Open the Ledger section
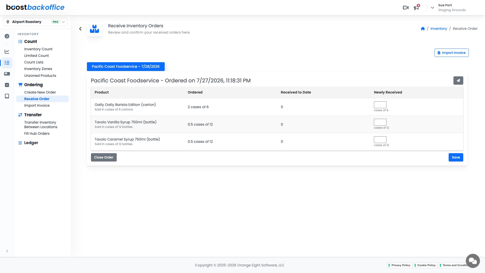485x273 pixels. pyautogui.click(x=31, y=143)
